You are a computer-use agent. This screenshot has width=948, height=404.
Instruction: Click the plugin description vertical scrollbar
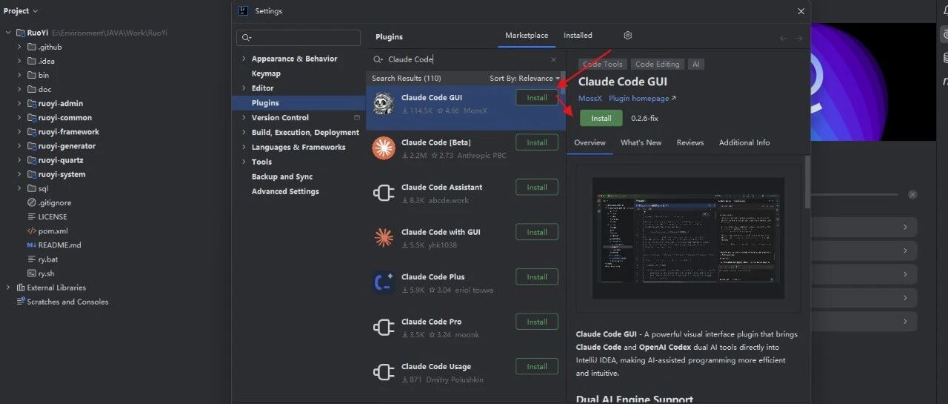click(x=807, y=182)
